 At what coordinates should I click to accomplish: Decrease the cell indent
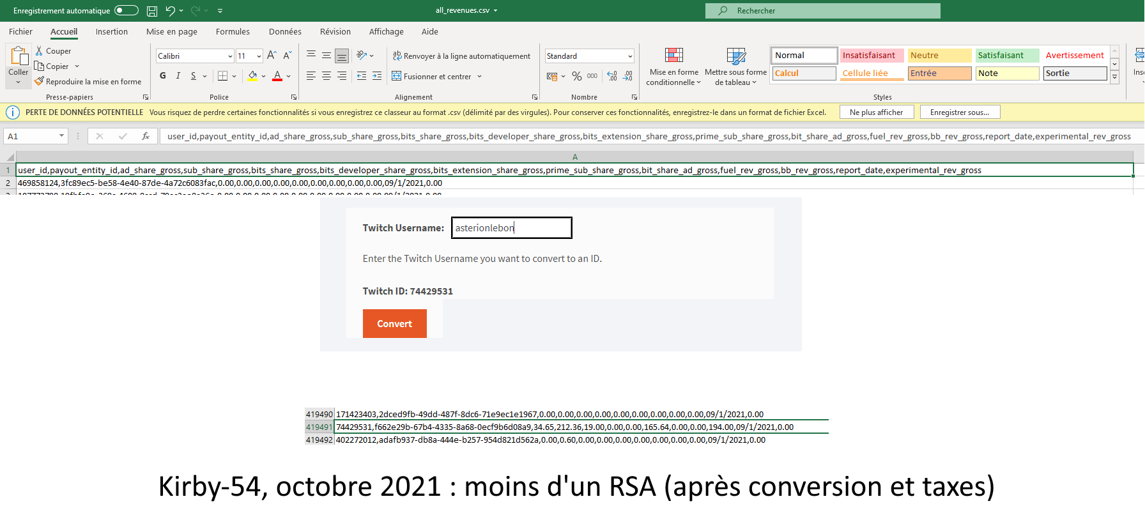tap(362, 76)
